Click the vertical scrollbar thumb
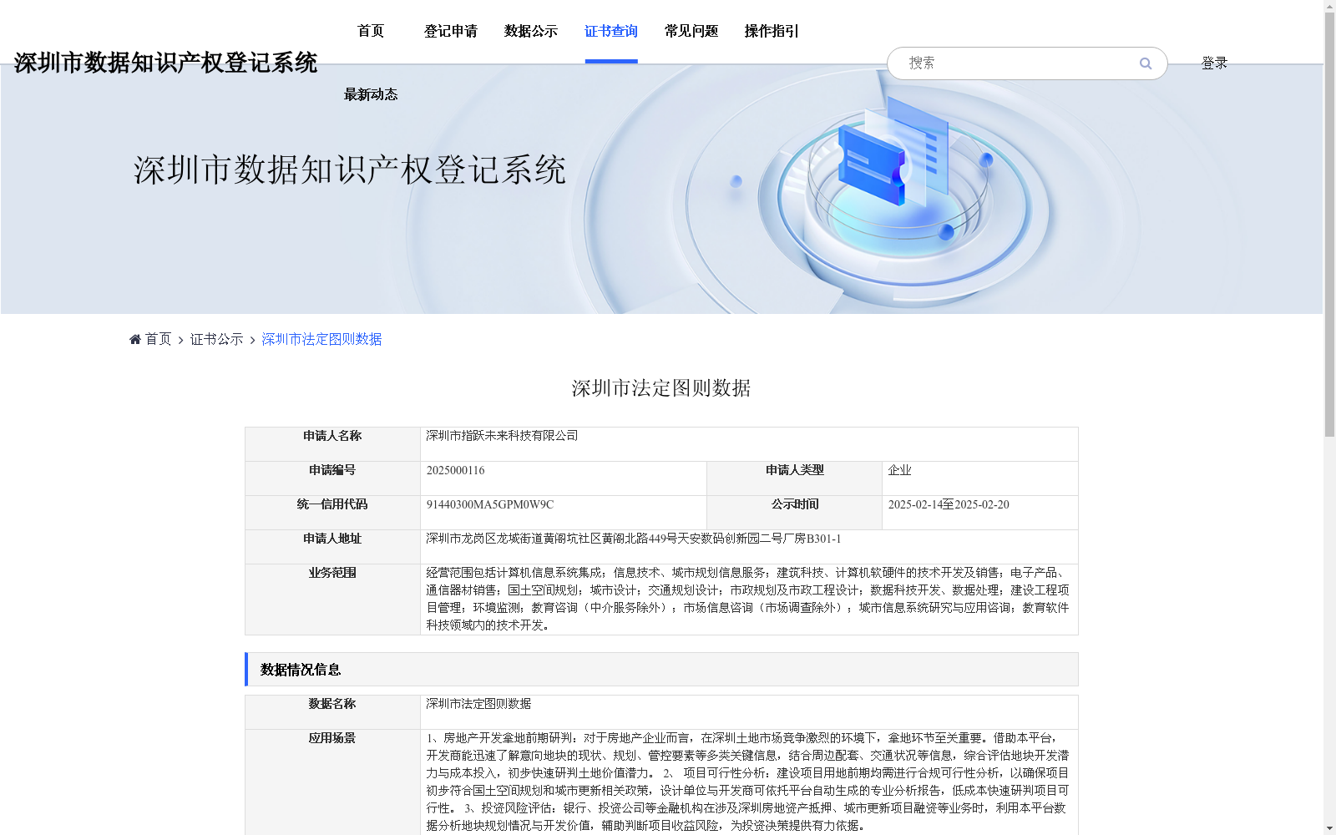The width and height of the screenshot is (1336, 835). click(x=1329, y=225)
